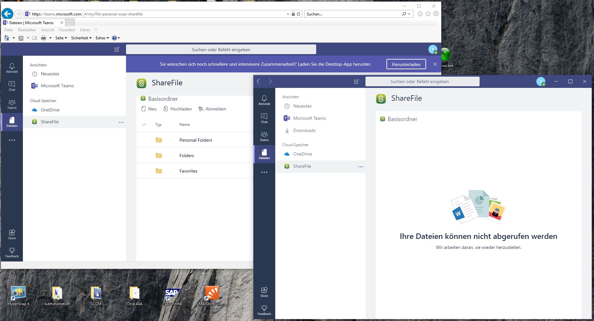Click Herunterladen button in banner
The image size is (594, 321).
click(x=406, y=64)
